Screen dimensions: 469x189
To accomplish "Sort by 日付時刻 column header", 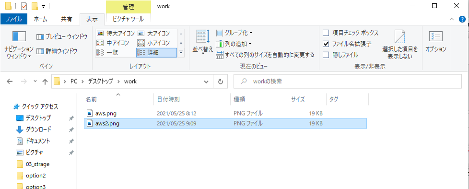I will [x=192, y=99].
